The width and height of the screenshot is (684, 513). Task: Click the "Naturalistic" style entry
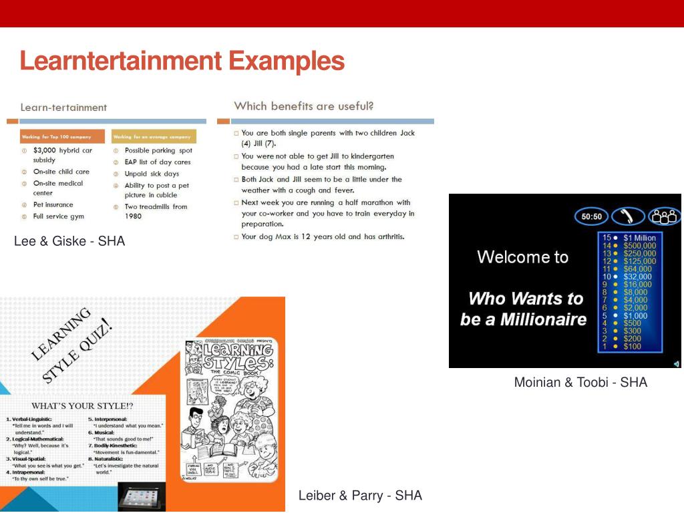coord(124,466)
